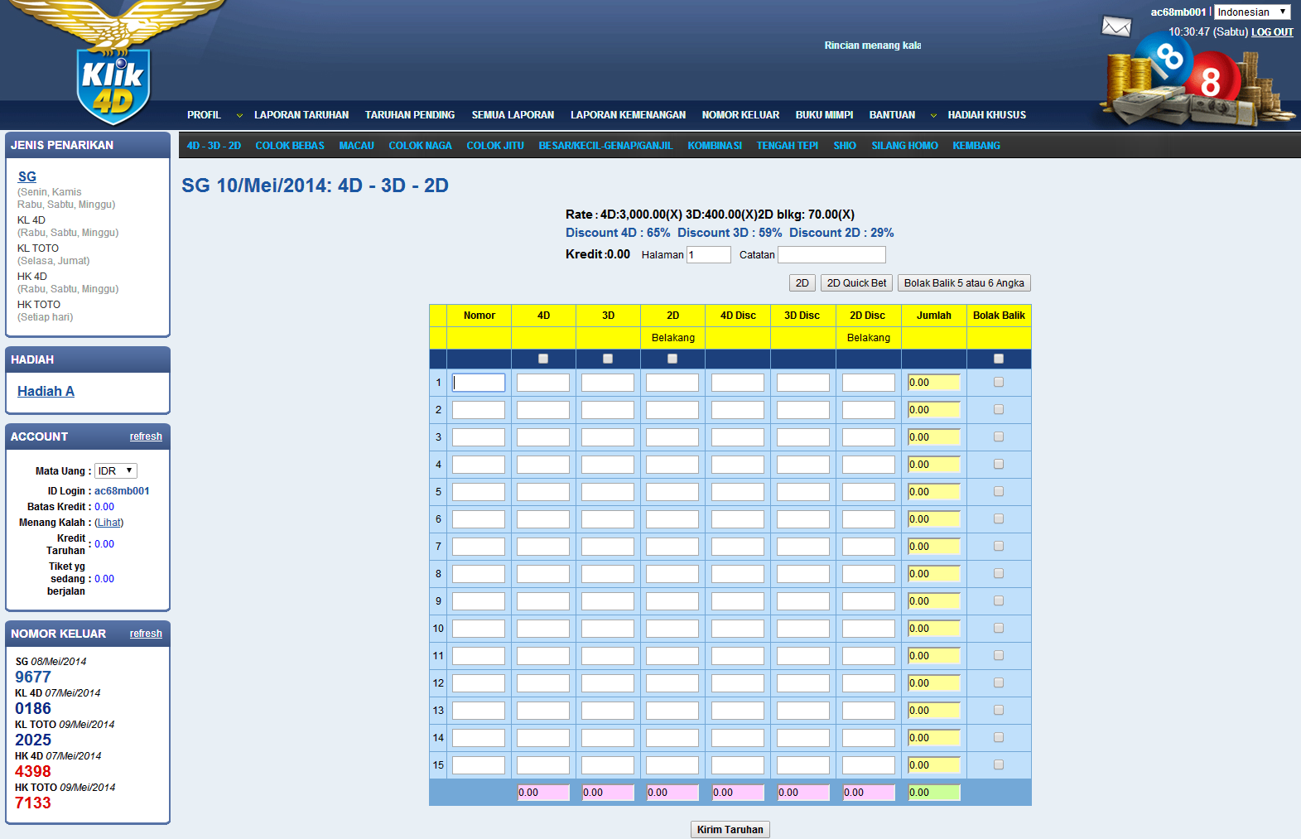Open the LAPORAN TARUHAN menu

(x=301, y=115)
